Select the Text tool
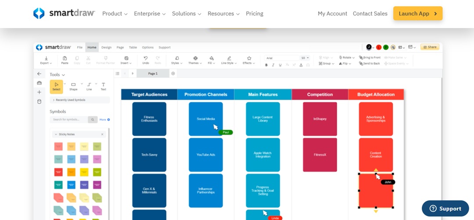This screenshot has width=474, height=220. tap(104, 87)
